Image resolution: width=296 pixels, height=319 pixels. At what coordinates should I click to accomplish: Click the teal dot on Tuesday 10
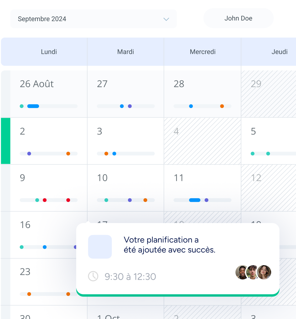pos(106,200)
